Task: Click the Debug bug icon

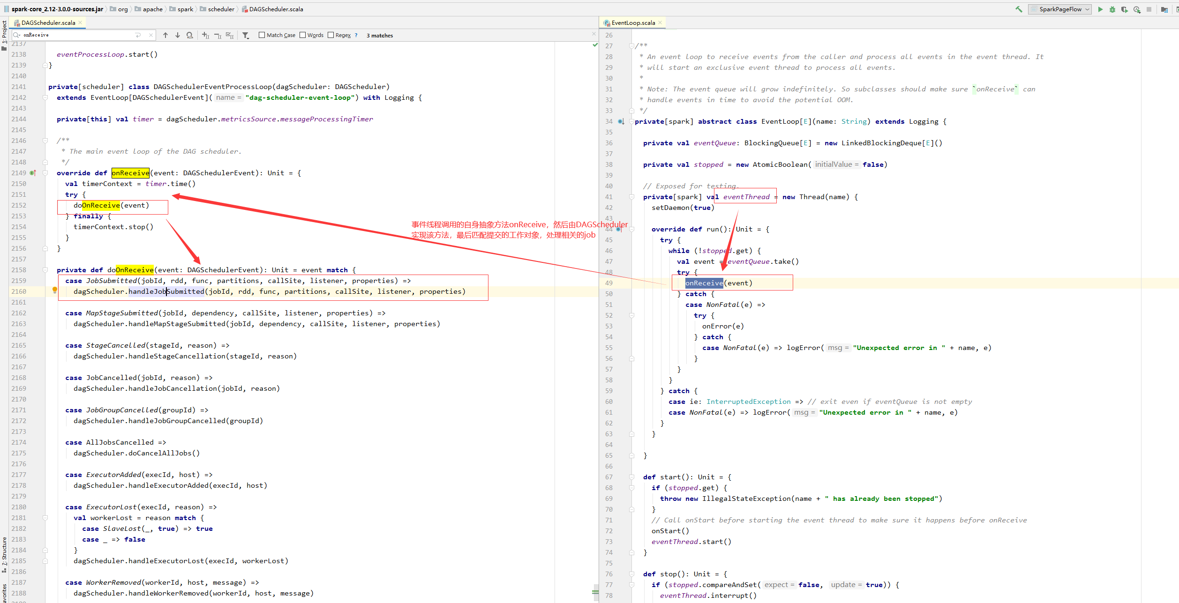Action: point(1112,9)
